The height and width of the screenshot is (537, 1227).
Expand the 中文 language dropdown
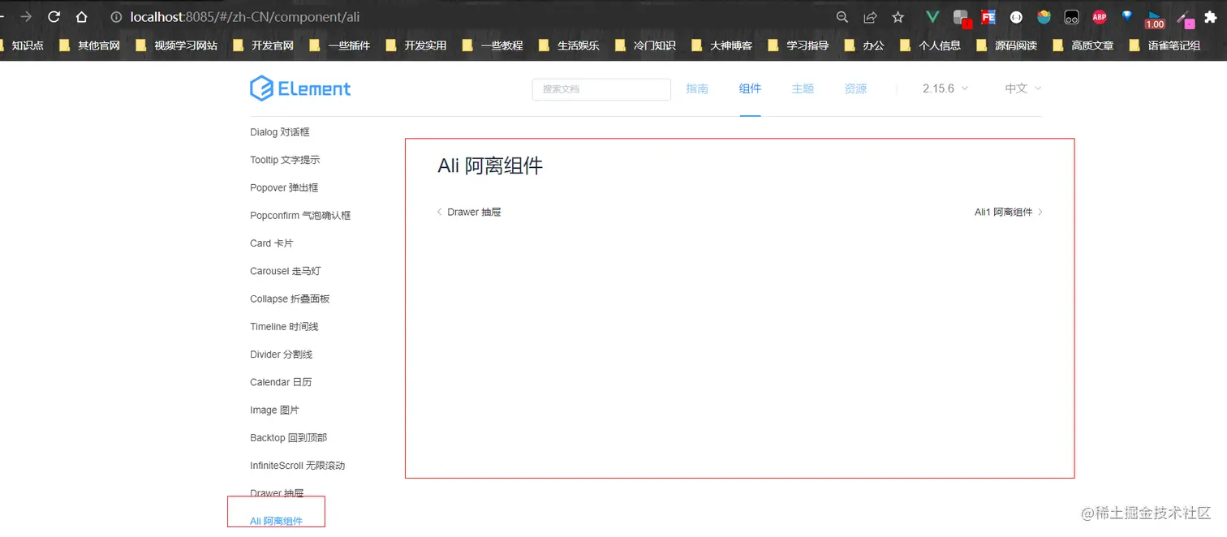point(1022,88)
